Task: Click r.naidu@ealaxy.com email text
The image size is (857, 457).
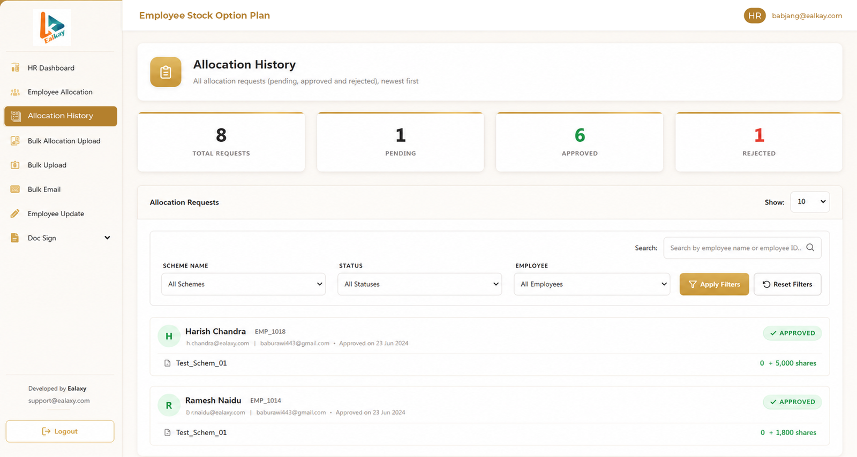Action: click(218, 413)
